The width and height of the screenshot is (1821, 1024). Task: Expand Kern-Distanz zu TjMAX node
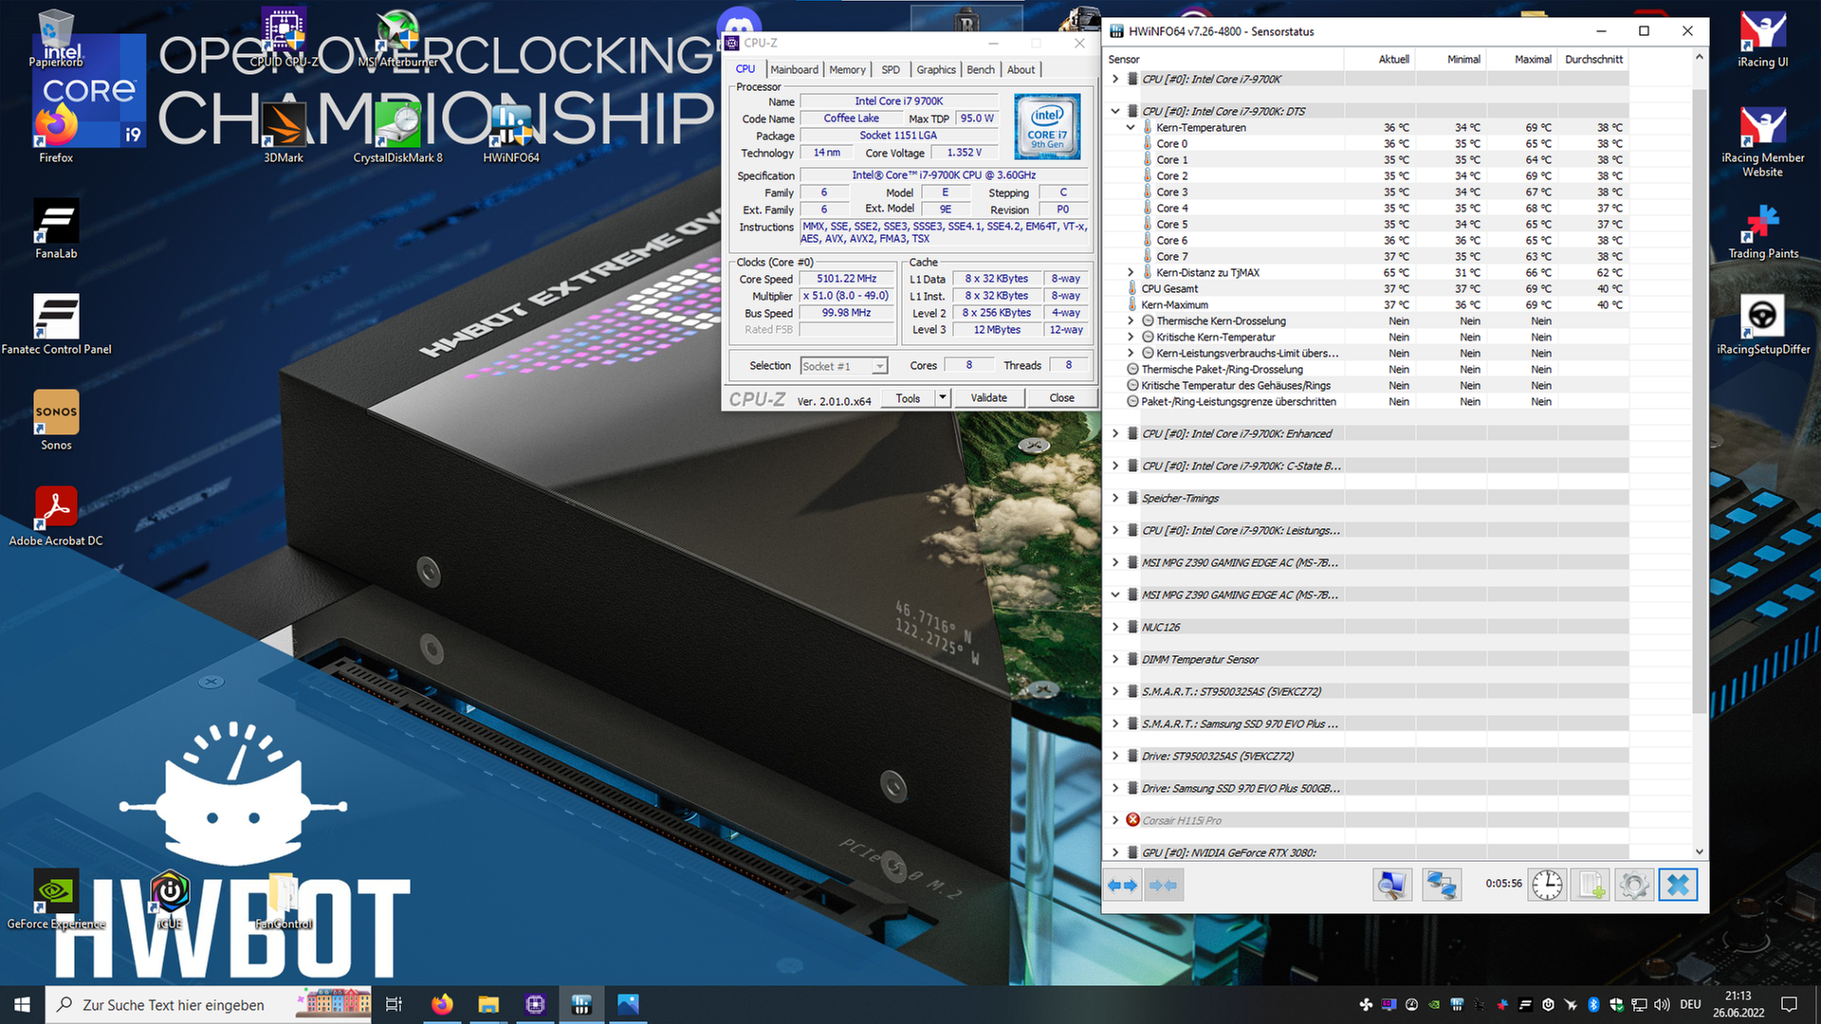pyautogui.click(x=1131, y=272)
